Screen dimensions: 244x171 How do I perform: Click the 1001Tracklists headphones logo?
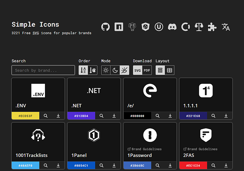coord(38,135)
